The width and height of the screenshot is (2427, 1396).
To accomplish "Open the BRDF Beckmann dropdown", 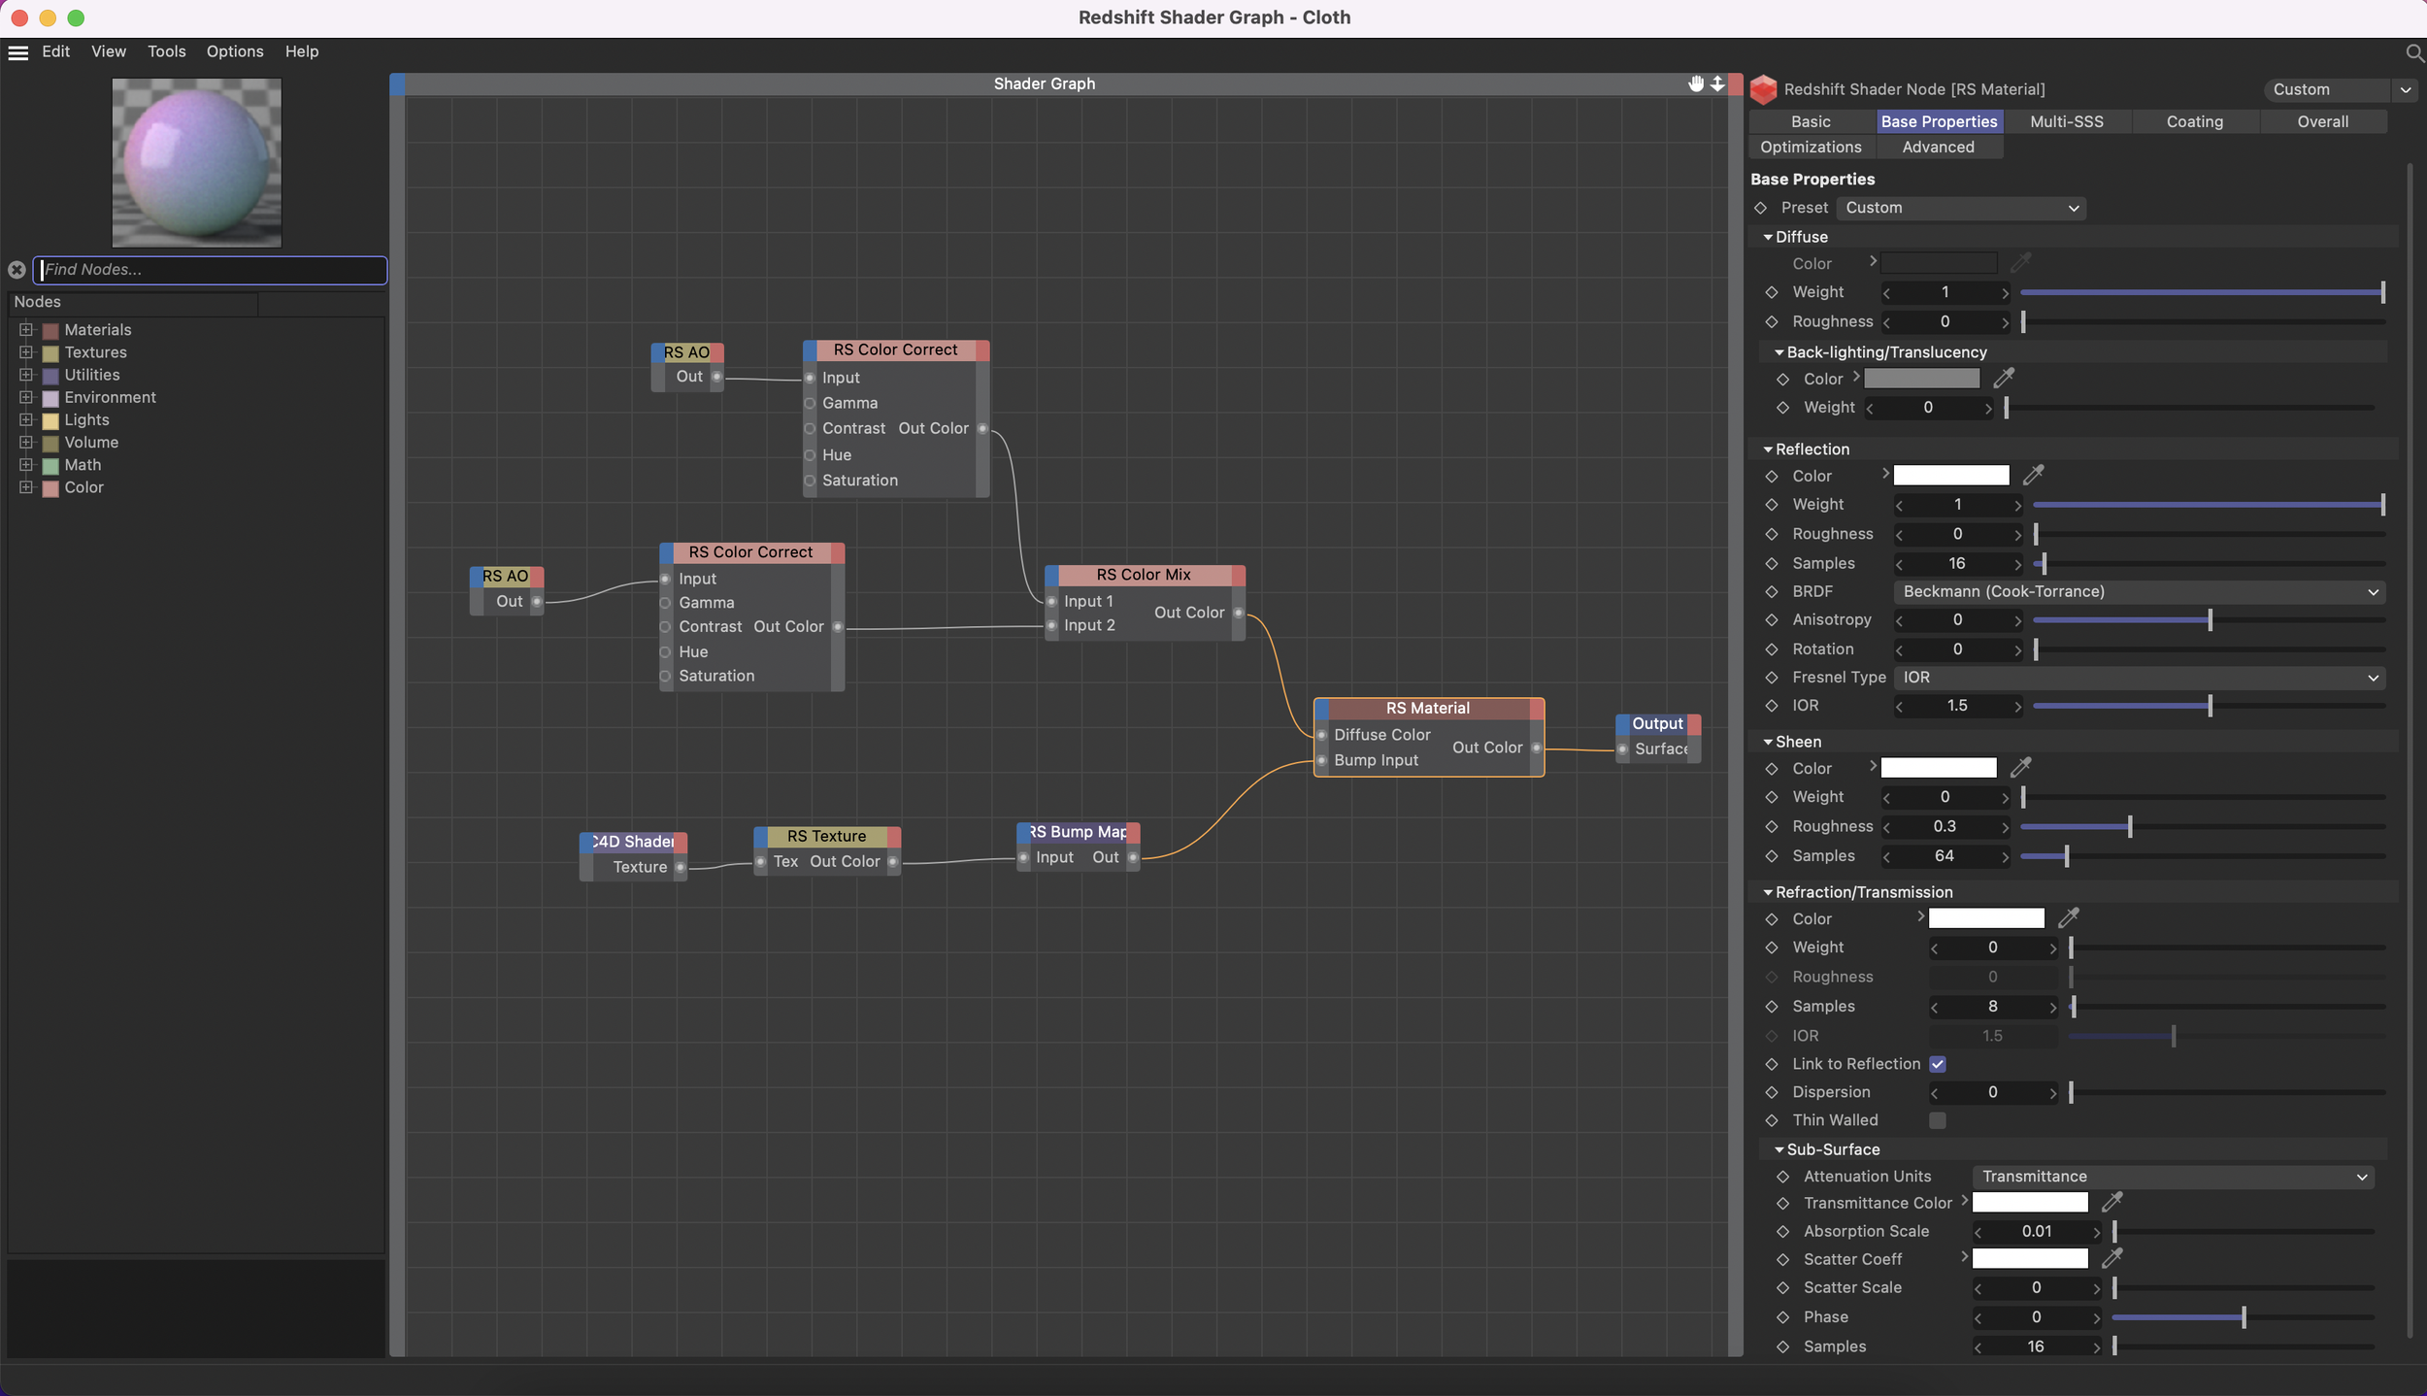I will [2139, 591].
